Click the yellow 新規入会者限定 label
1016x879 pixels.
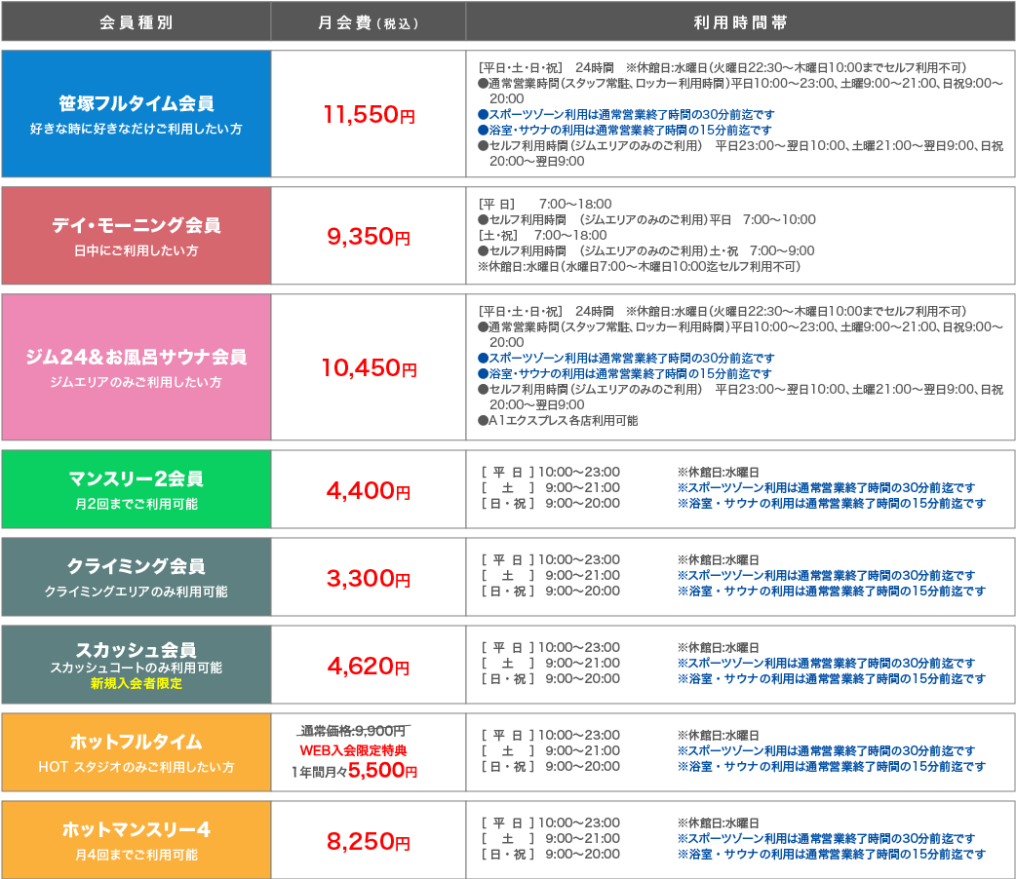coord(136,684)
